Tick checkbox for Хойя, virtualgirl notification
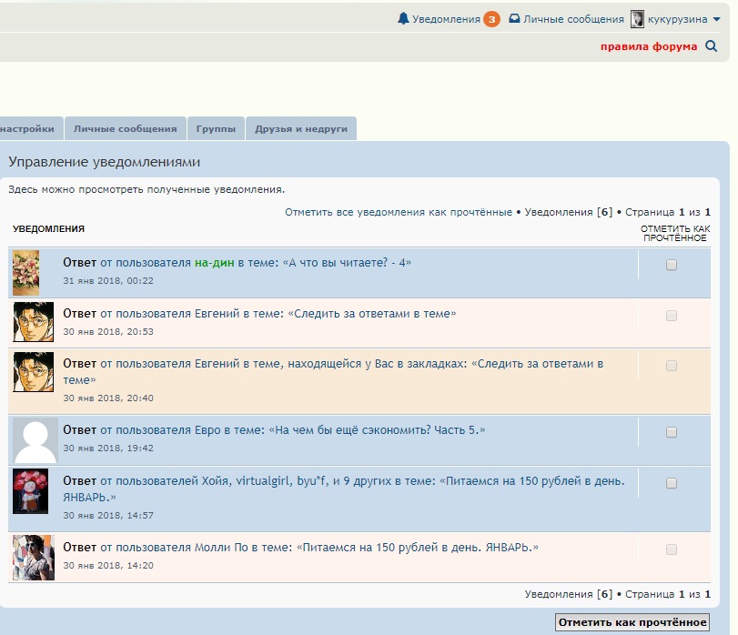Screen dimensions: 738x635 [672, 483]
